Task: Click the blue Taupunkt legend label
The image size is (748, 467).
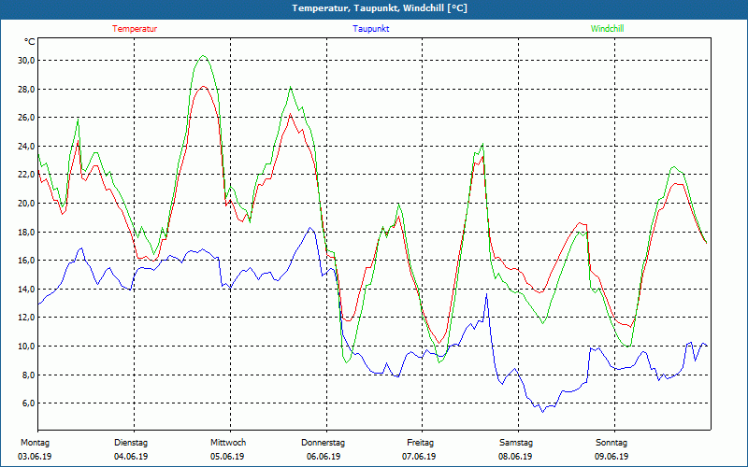Action: tap(370, 29)
